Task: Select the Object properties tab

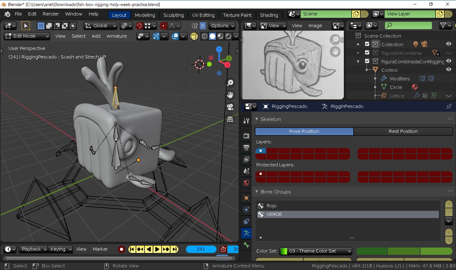Action: [246, 198]
